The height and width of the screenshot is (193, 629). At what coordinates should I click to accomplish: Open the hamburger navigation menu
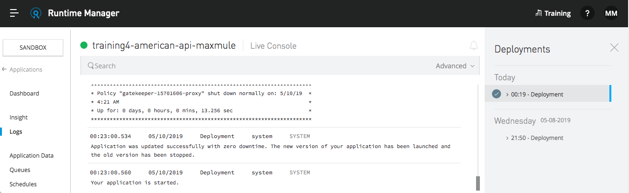14,13
